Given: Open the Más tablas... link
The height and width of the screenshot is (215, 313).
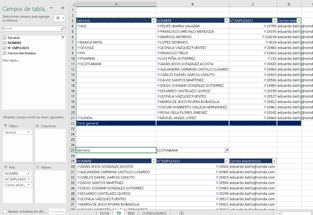Looking at the screenshot, I should [11, 61].
